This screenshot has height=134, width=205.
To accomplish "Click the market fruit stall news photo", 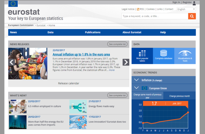I will click(28, 64).
